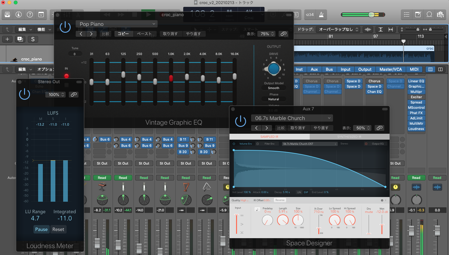
Task: Click the link icon in Vintage Graphic EQ
Action: pos(284,34)
